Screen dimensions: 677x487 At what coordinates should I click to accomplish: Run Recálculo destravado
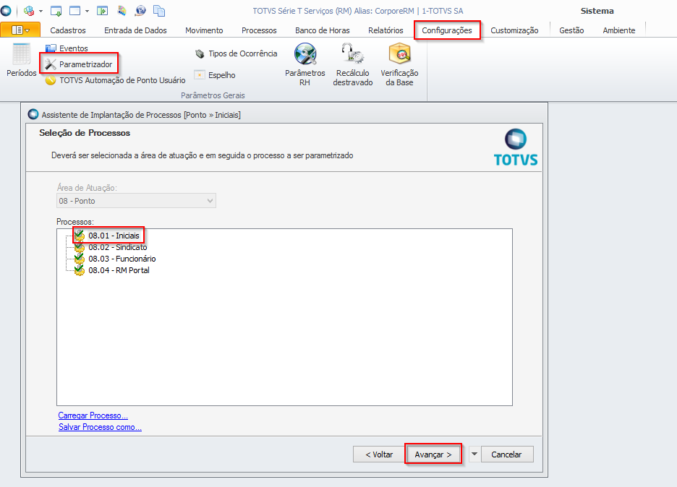click(353, 65)
